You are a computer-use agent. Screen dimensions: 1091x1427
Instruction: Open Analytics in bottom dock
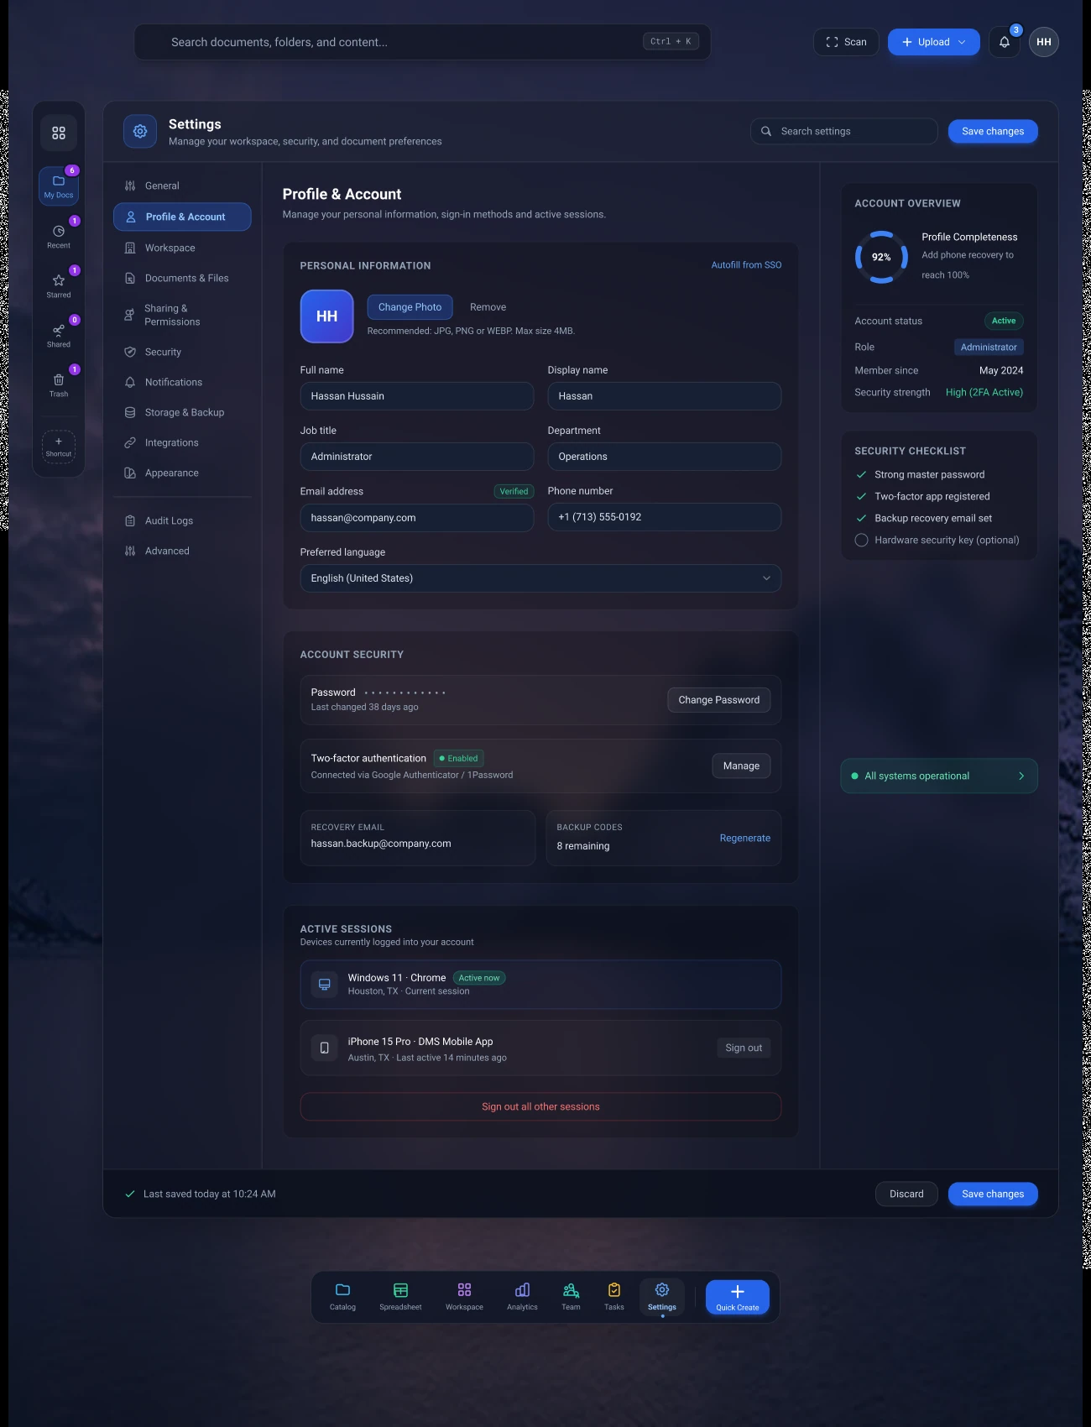click(522, 1297)
